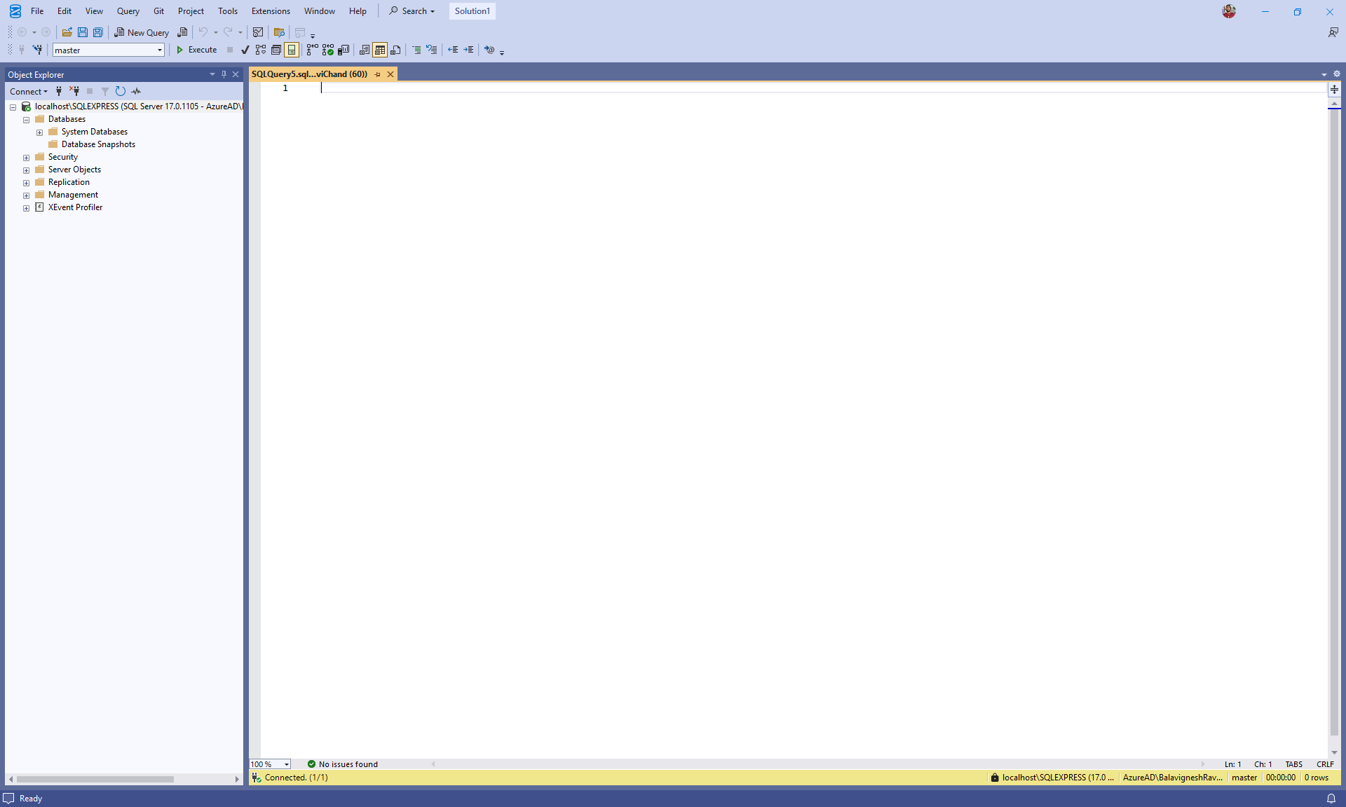
Task: Specify values for template parameters icon
Action: [x=489, y=50]
